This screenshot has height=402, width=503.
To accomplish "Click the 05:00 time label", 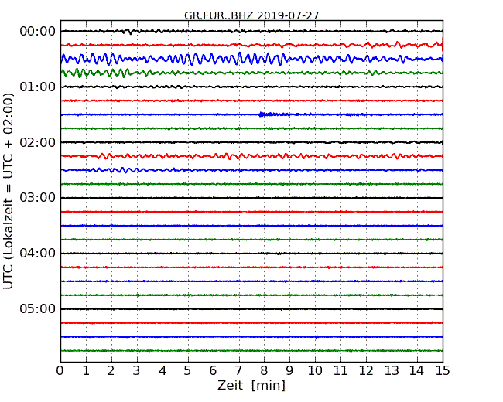I will pos(38,308).
